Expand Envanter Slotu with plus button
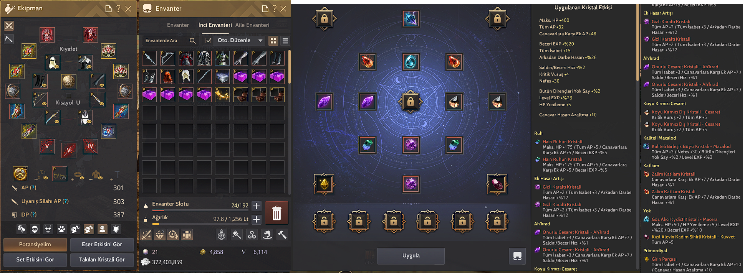 pyautogui.click(x=257, y=206)
